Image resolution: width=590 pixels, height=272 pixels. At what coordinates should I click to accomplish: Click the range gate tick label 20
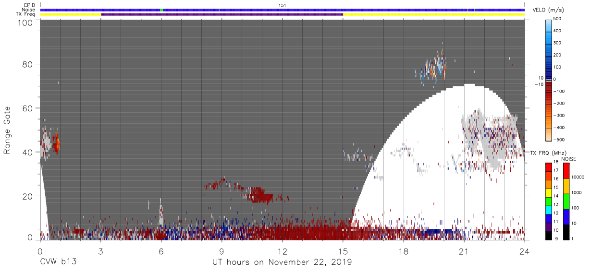click(28, 196)
